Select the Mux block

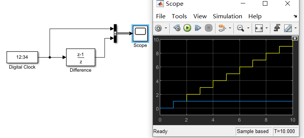115,34
